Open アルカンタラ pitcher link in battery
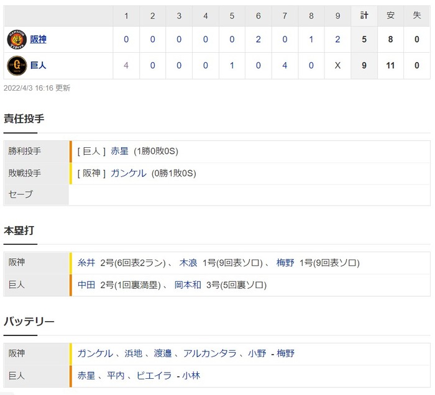The width and height of the screenshot is (435, 395). pyautogui.click(x=210, y=353)
